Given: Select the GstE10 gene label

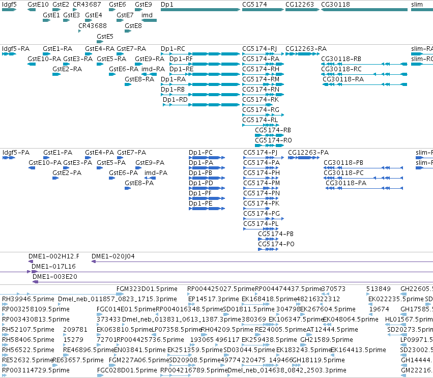Looking at the screenshot, I should tap(38, 5).
